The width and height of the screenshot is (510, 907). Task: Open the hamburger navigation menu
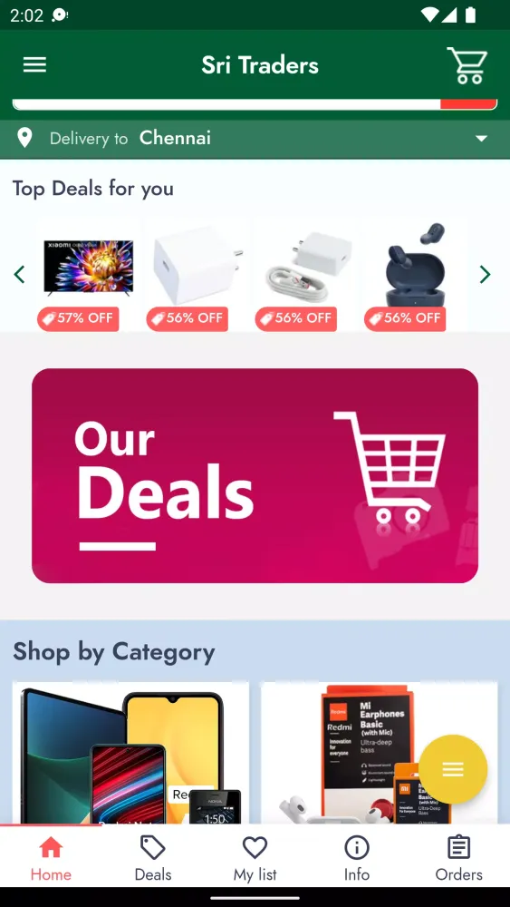[34, 64]
